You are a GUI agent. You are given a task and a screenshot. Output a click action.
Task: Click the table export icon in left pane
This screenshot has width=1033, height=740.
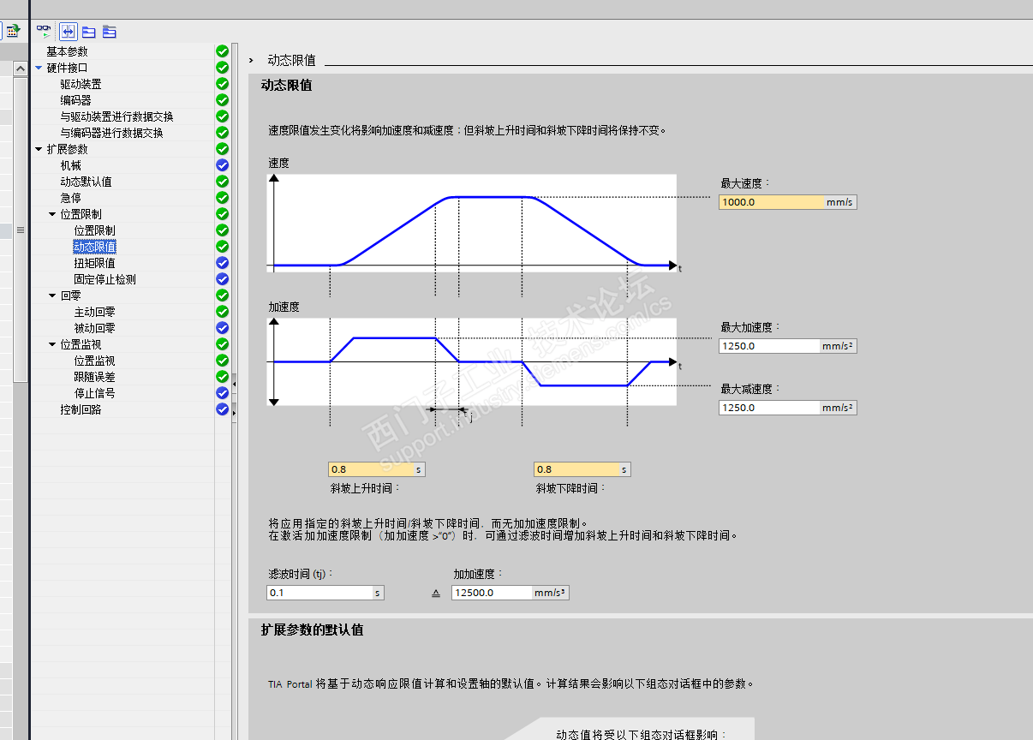[x=13, y=31]
